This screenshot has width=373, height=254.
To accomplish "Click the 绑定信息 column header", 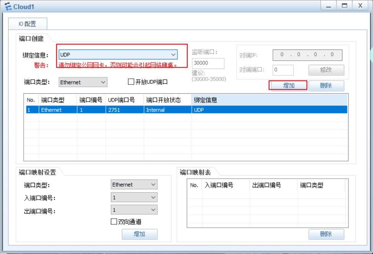I will point(269,100).
